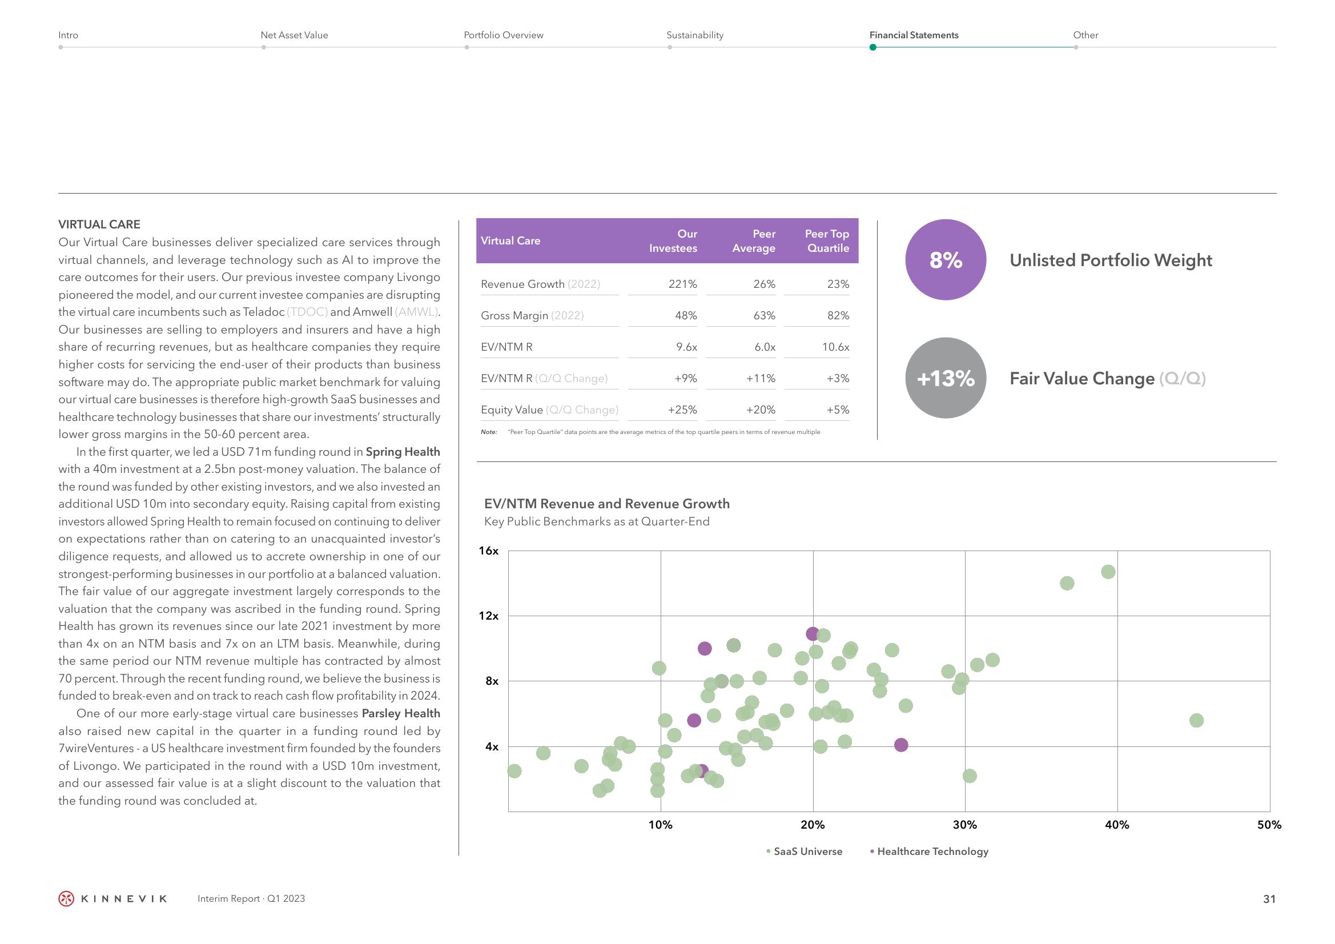
Task: Go to the Net Asset Value section
Action: [294, 35]
